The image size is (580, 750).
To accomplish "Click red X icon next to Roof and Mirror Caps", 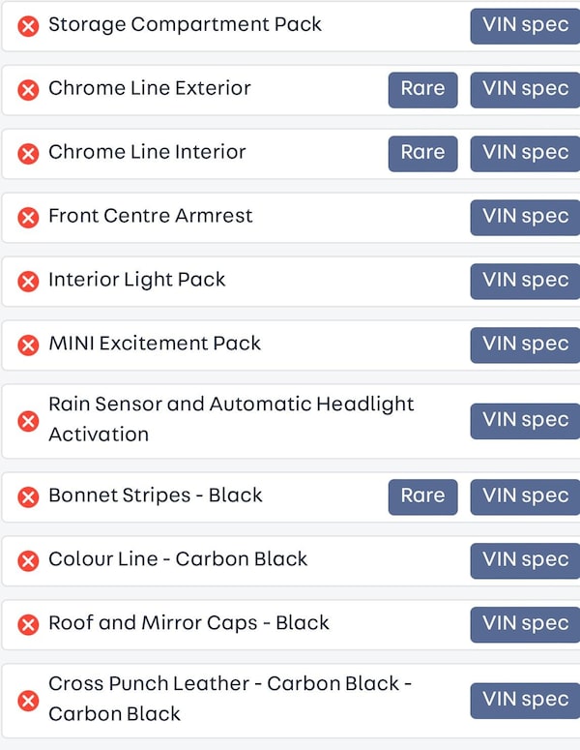I will 29,625.
